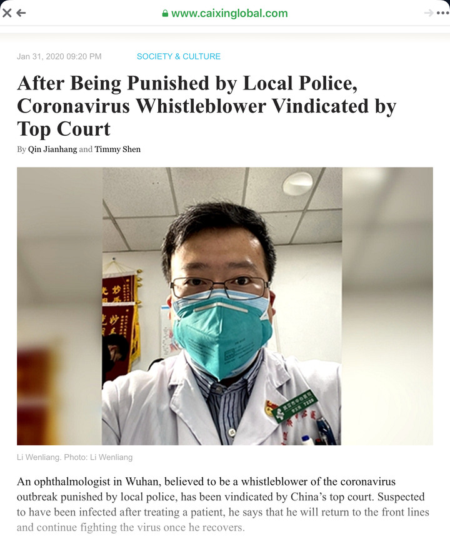This screenshot has width=450, height=543.
Task: Click the article headline about Coronavirus Whistleblower
Action: coord(206,106)
